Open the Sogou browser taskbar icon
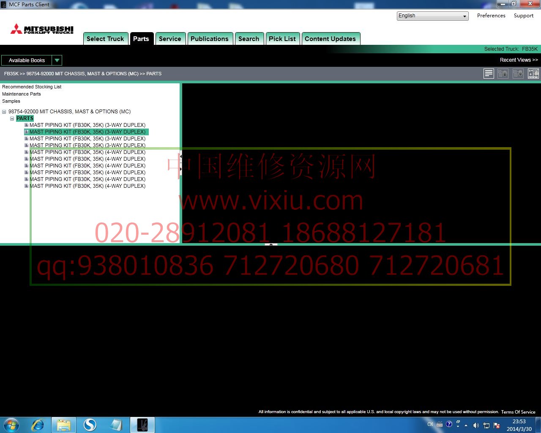The height and width of the screenshot is (433, 541). 90,425
